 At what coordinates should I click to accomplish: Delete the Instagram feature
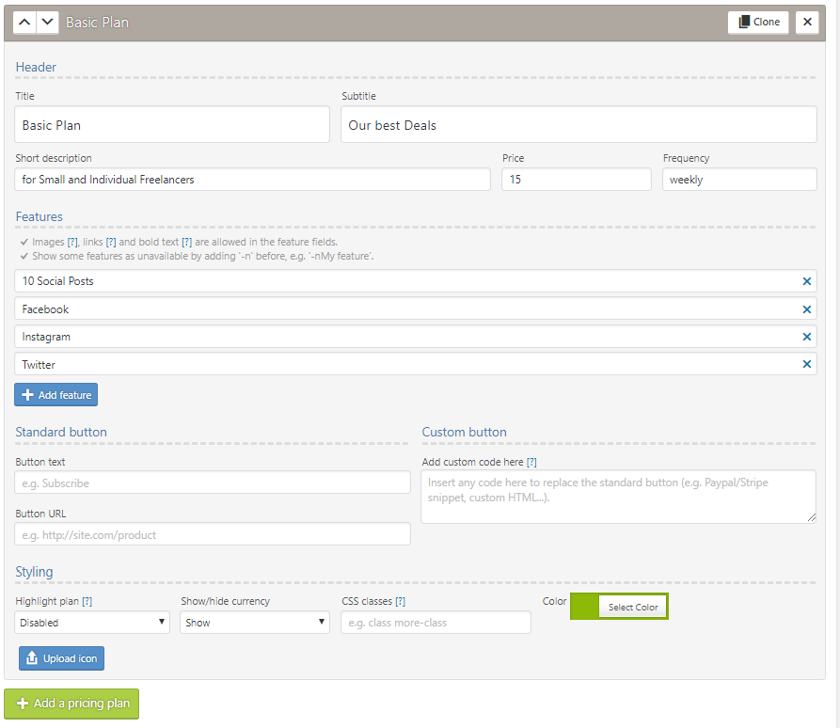click(x=806, y=337)
